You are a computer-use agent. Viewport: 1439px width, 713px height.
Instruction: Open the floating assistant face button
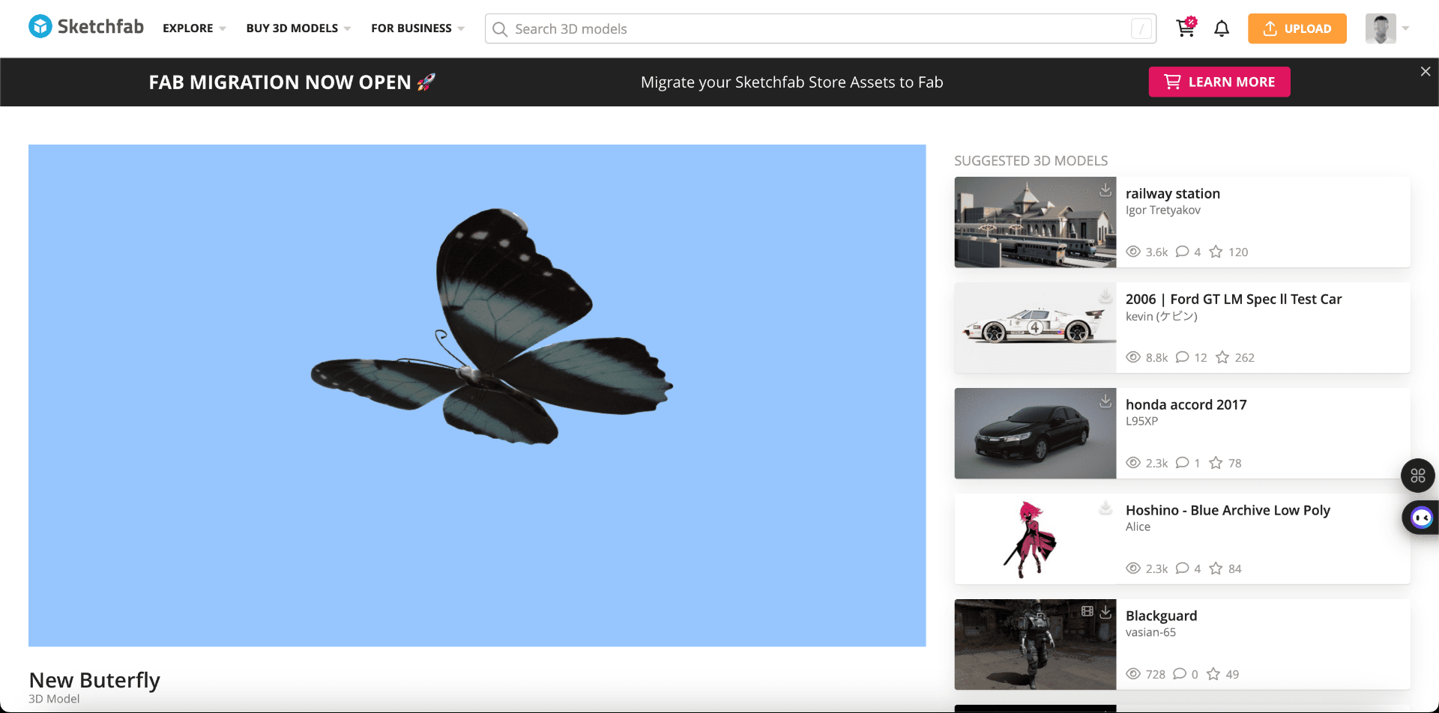point(1421,518)
